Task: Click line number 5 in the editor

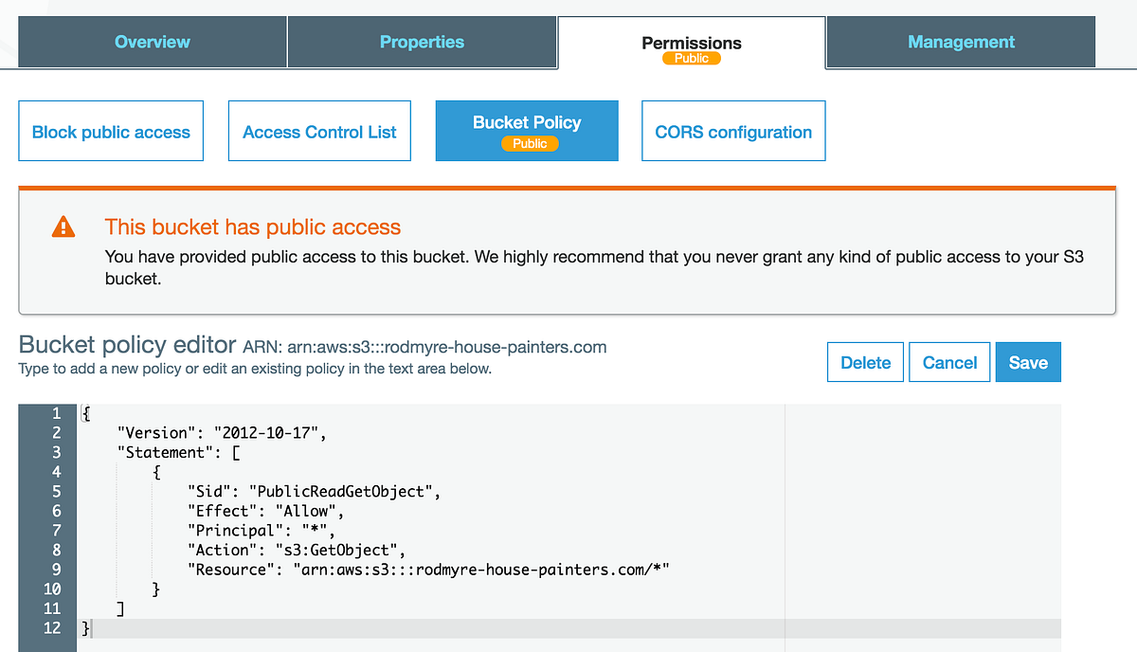Action: 56,491
